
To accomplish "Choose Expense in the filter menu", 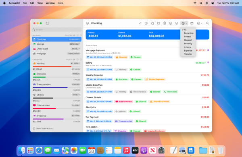I will (x=188, y=51).
